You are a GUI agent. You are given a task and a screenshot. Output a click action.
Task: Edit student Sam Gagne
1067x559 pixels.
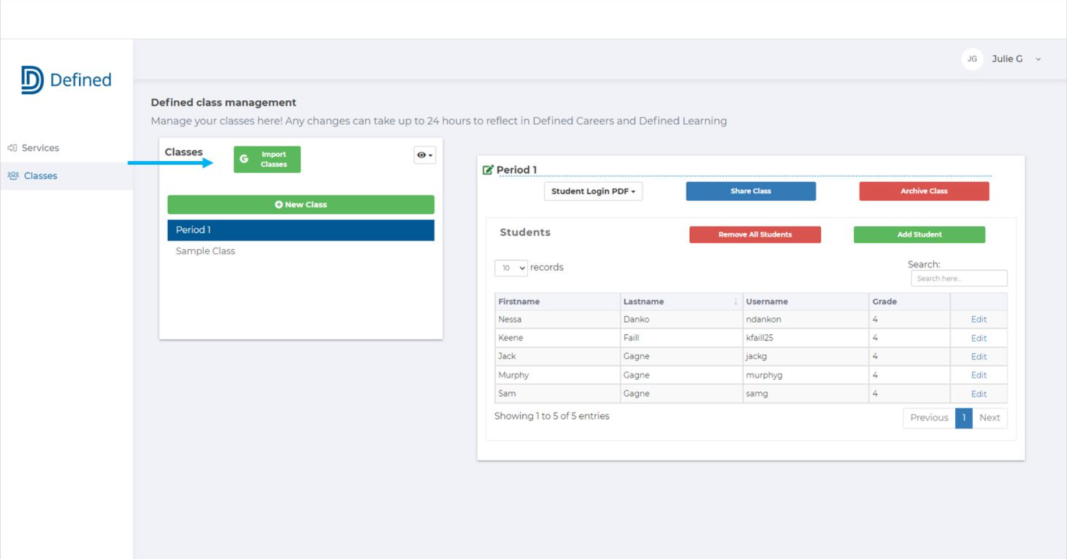tap(978, 394)
